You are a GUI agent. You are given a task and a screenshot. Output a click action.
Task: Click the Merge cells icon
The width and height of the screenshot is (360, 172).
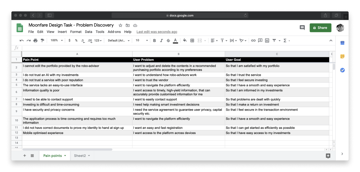(x=200, y=40)
